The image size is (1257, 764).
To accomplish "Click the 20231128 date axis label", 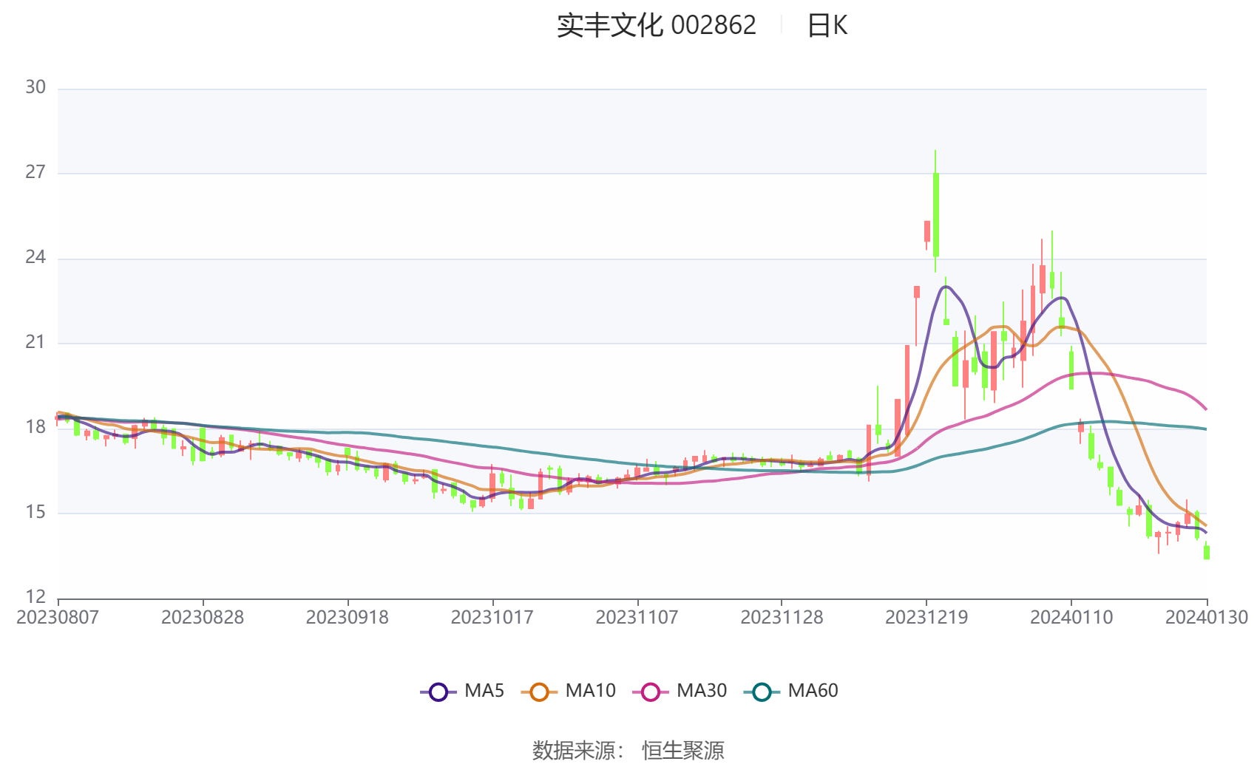I will coord(782,617).
